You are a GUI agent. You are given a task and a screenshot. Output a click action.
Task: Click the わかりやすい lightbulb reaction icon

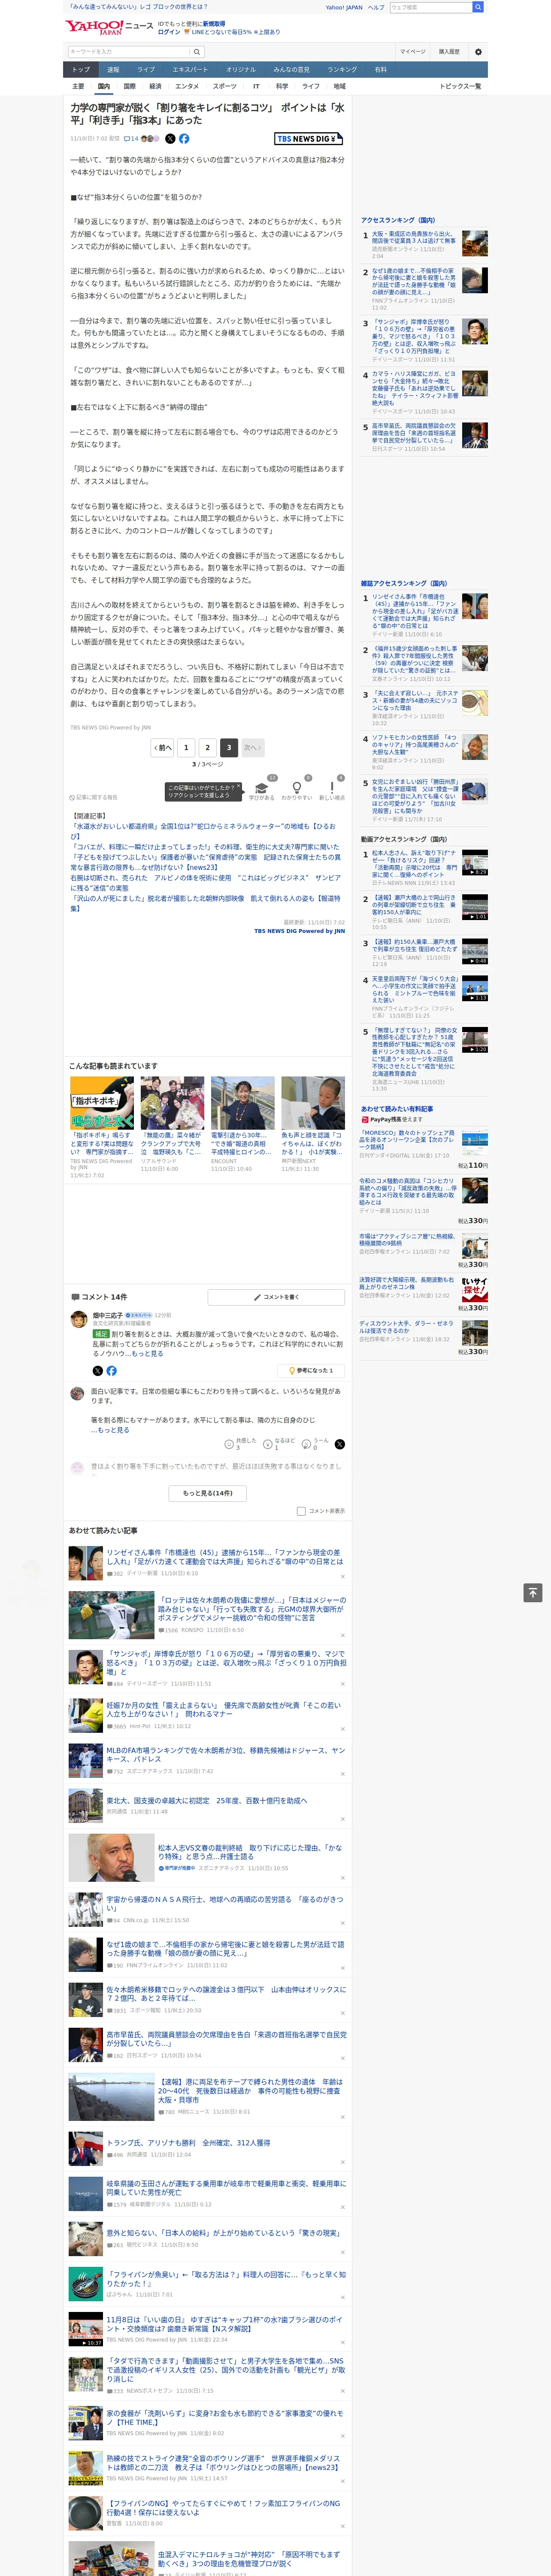[297, 787]
